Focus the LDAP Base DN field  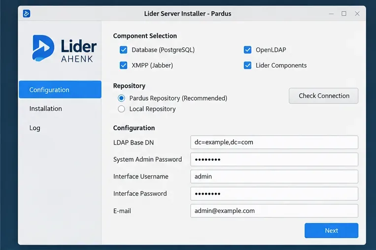coord(274,143)
